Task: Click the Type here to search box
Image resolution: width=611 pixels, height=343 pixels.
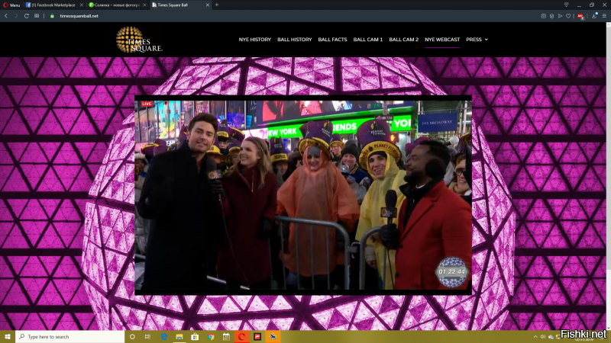Action: (x=70, y=337)
